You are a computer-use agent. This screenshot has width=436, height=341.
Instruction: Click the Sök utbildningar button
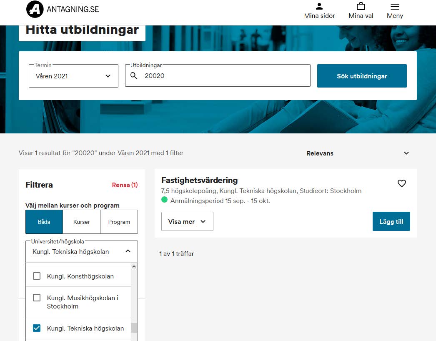click(362, 76)
